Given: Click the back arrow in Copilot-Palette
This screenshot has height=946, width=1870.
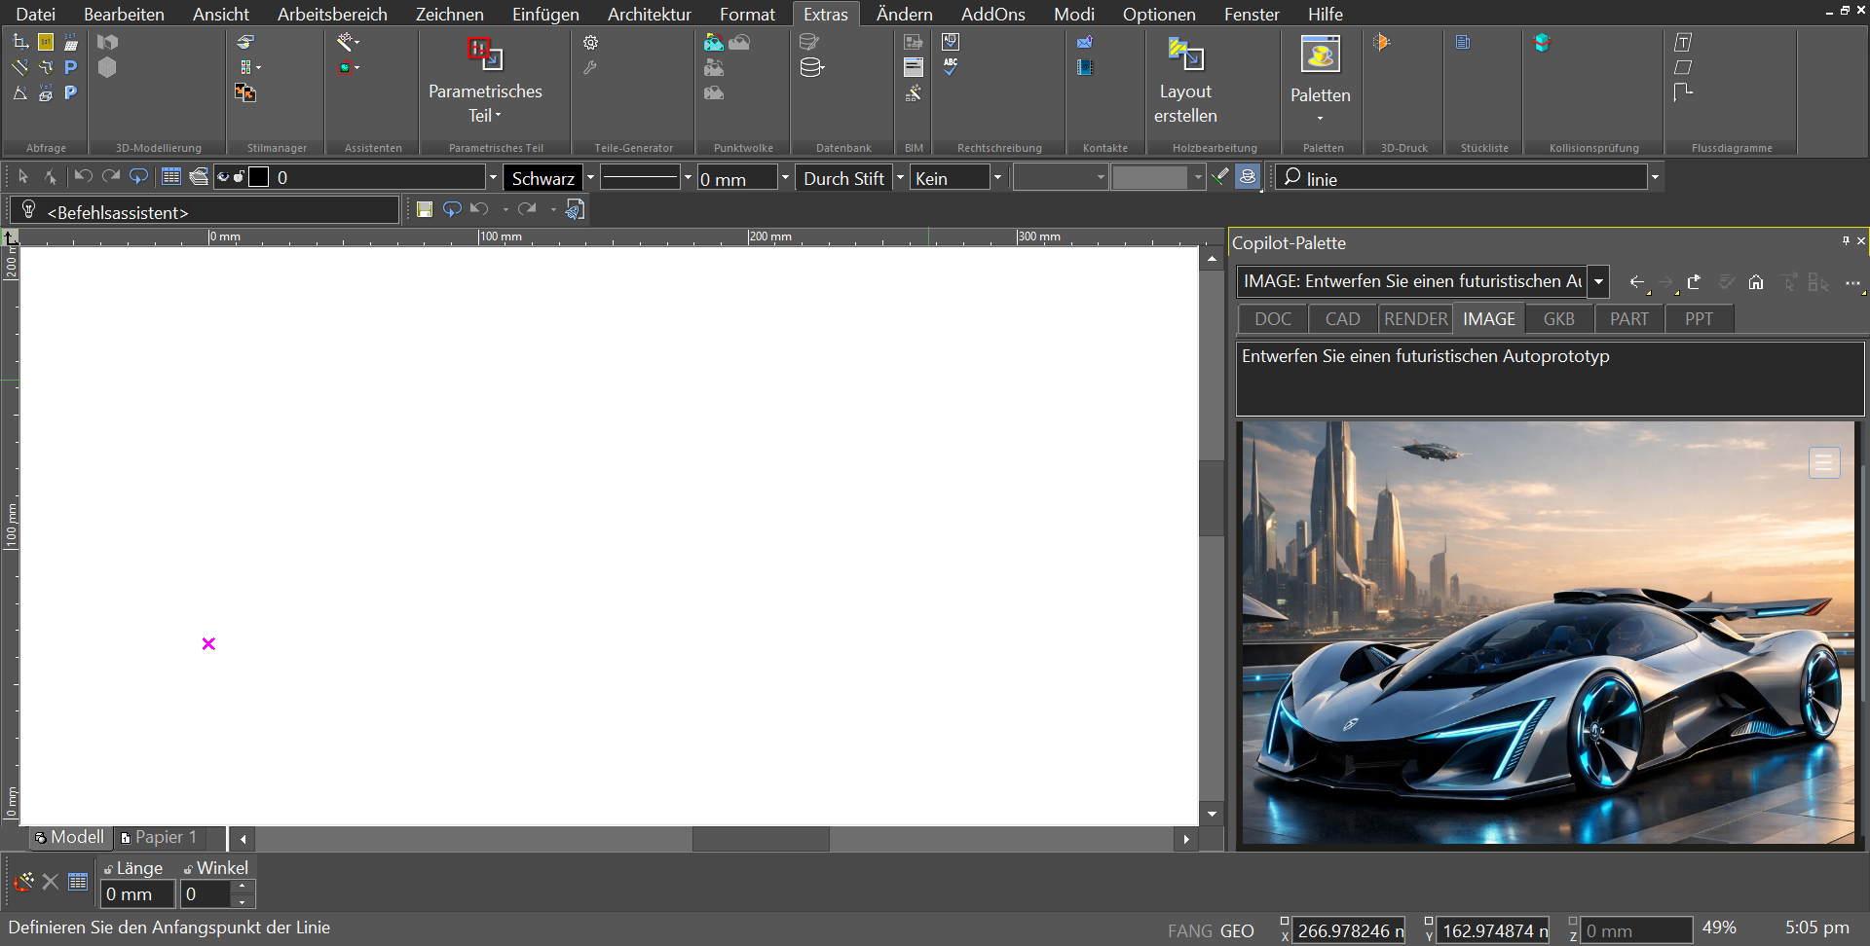Looking at the screenshot, I should tap(1636, 282).
